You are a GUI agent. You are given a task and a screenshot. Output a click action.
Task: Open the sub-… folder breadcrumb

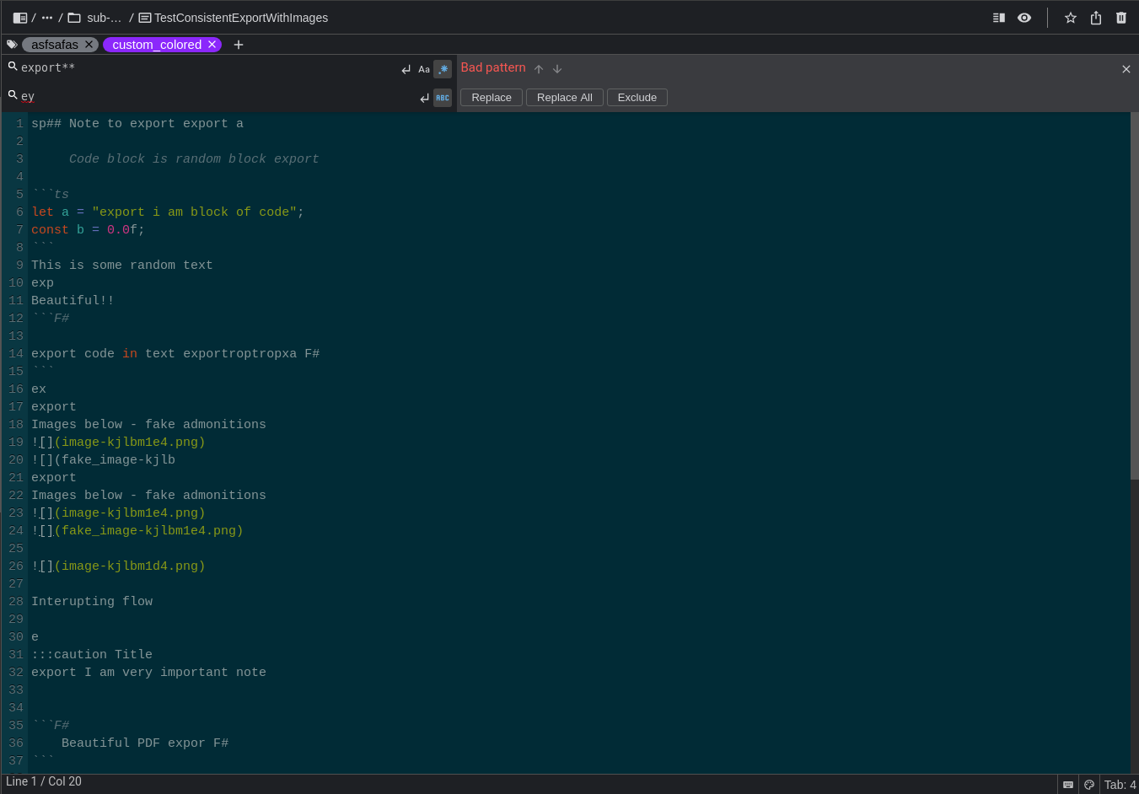pyautogui.click(x=94, y=18)
